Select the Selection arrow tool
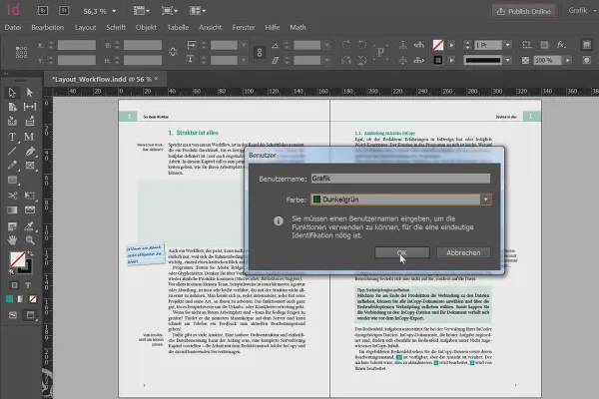 11,92
